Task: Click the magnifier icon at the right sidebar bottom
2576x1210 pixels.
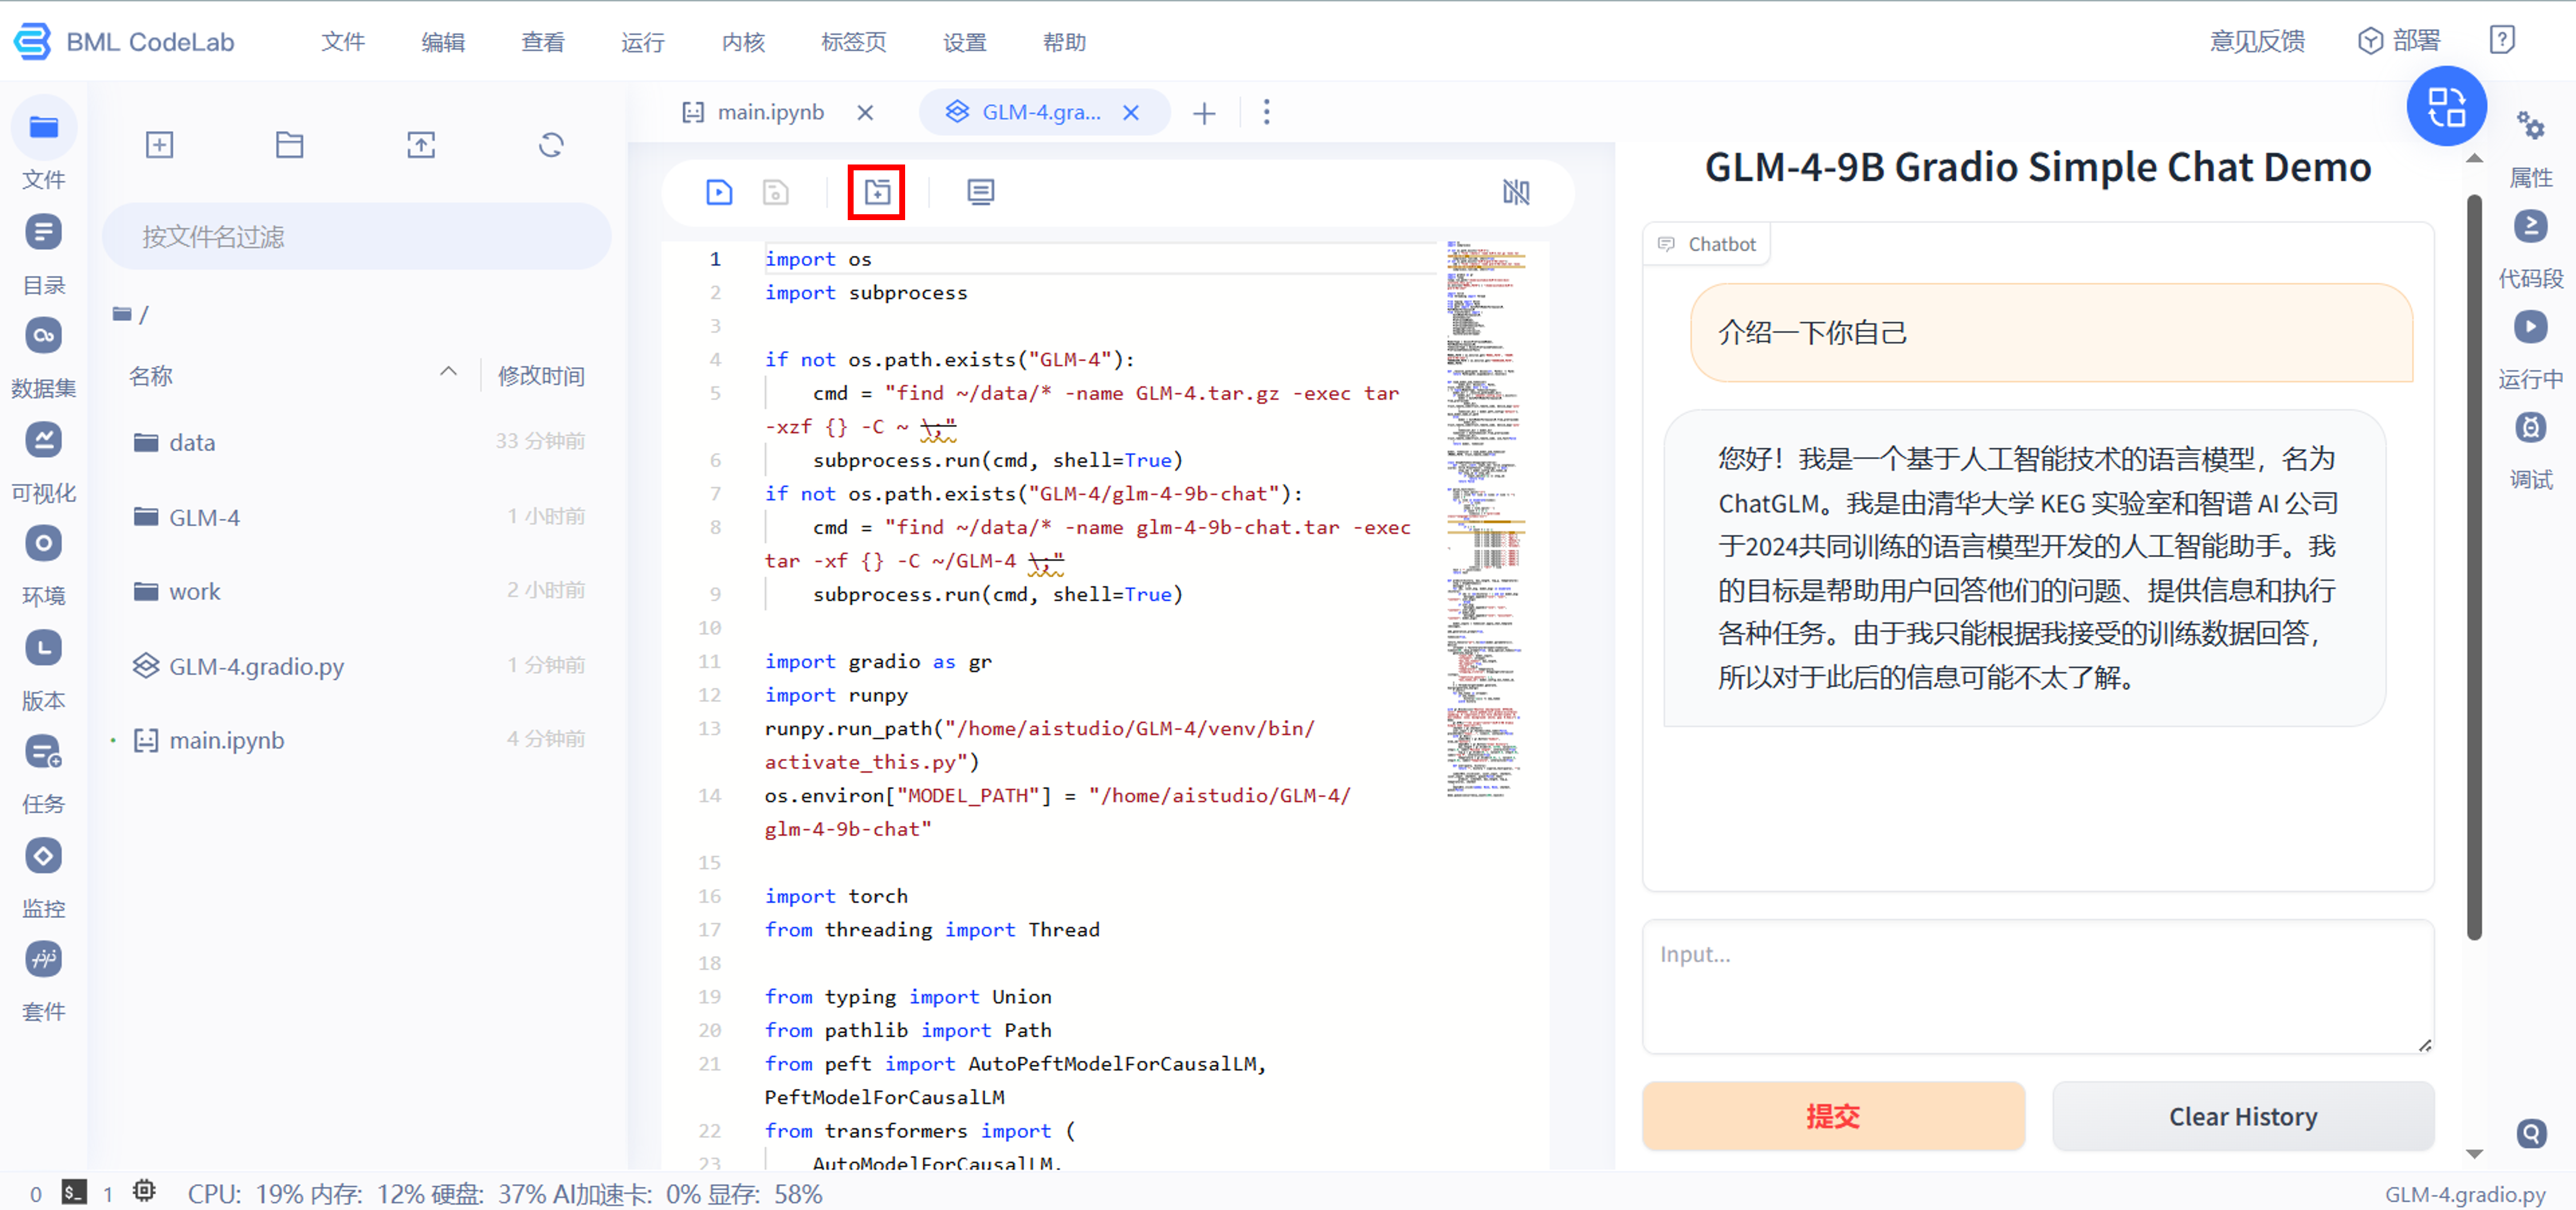Action: [x=2531, y=1133]
